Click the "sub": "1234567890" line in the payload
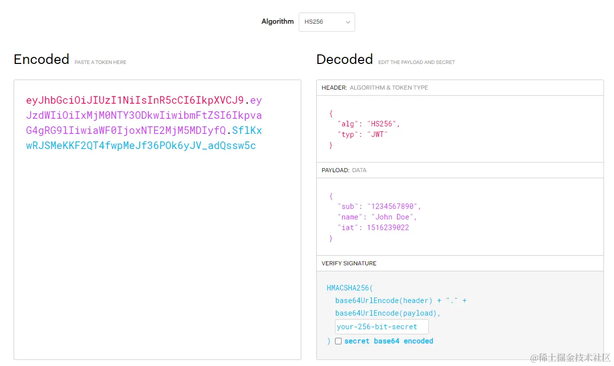This screenshot has width=614, height=366. [x=379, y=206]
